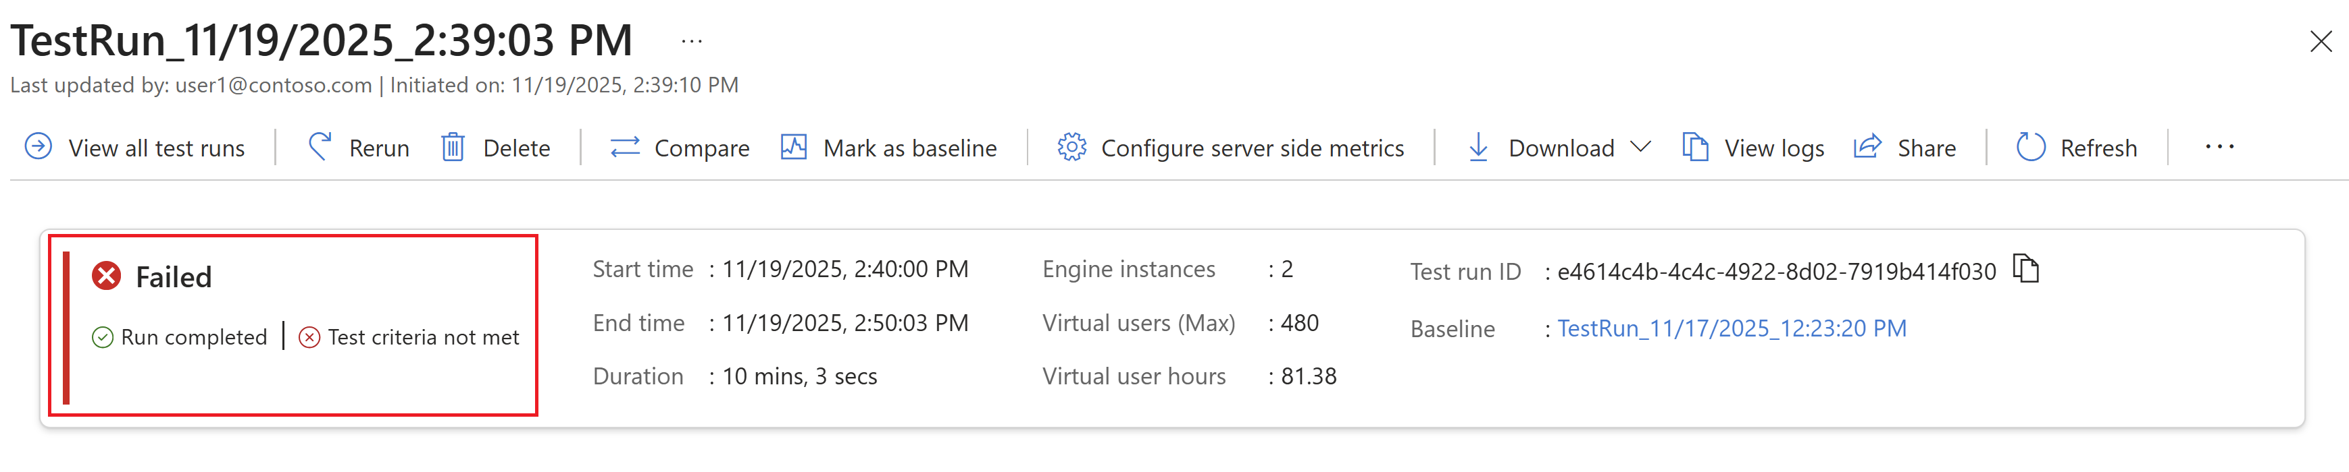Close the test run details pane
2349x472 pixels.
coord(2320,41)
